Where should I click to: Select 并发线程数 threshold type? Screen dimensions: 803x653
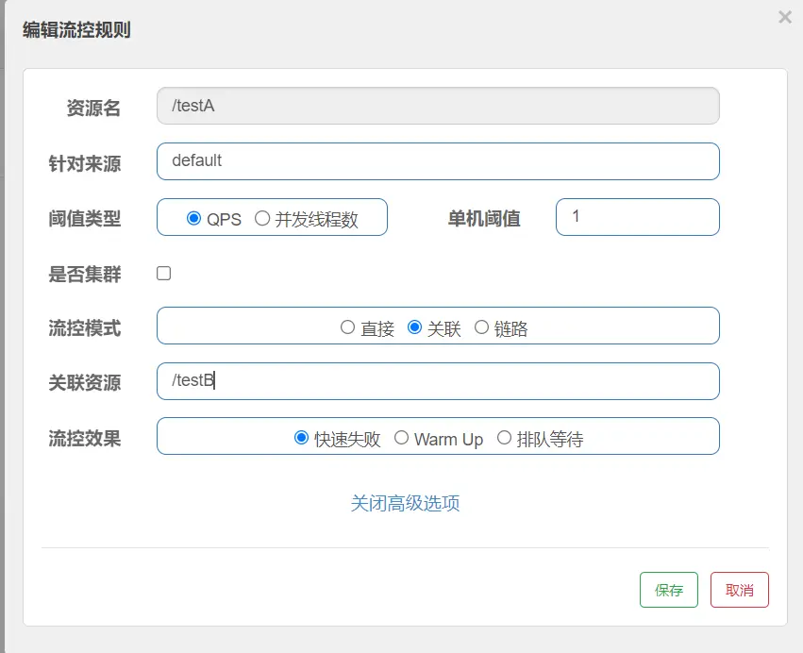[x=262, y=218]
